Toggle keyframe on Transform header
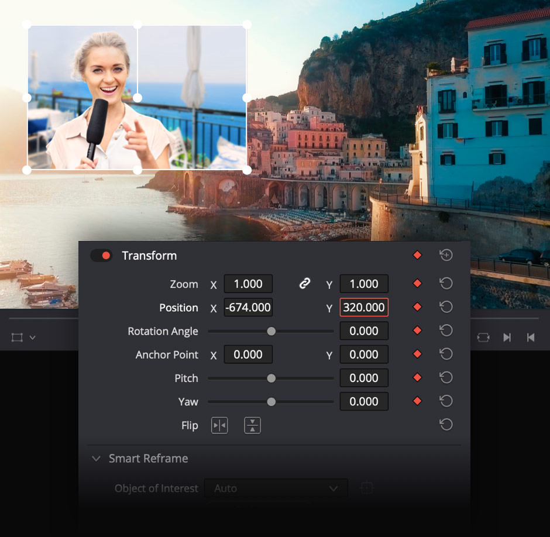Viewport: 550px width, 537px height. pyautogui.click(x=417, y=255)
